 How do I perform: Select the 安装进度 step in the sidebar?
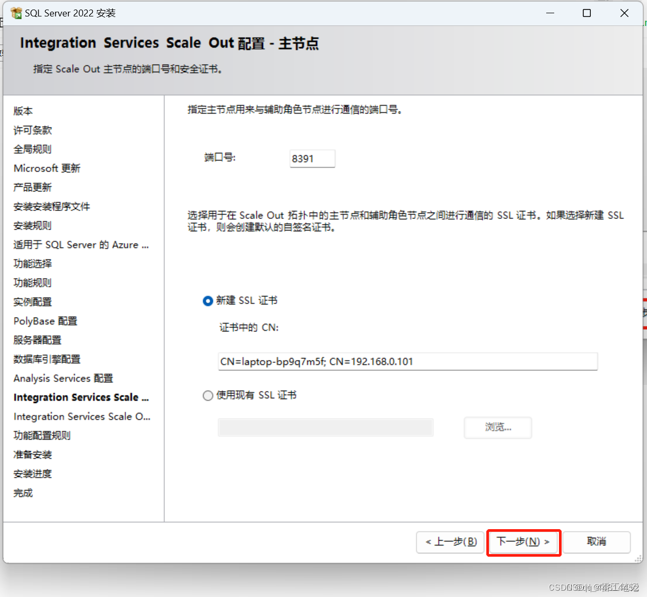pyautogui.click(x=33, y=474)
